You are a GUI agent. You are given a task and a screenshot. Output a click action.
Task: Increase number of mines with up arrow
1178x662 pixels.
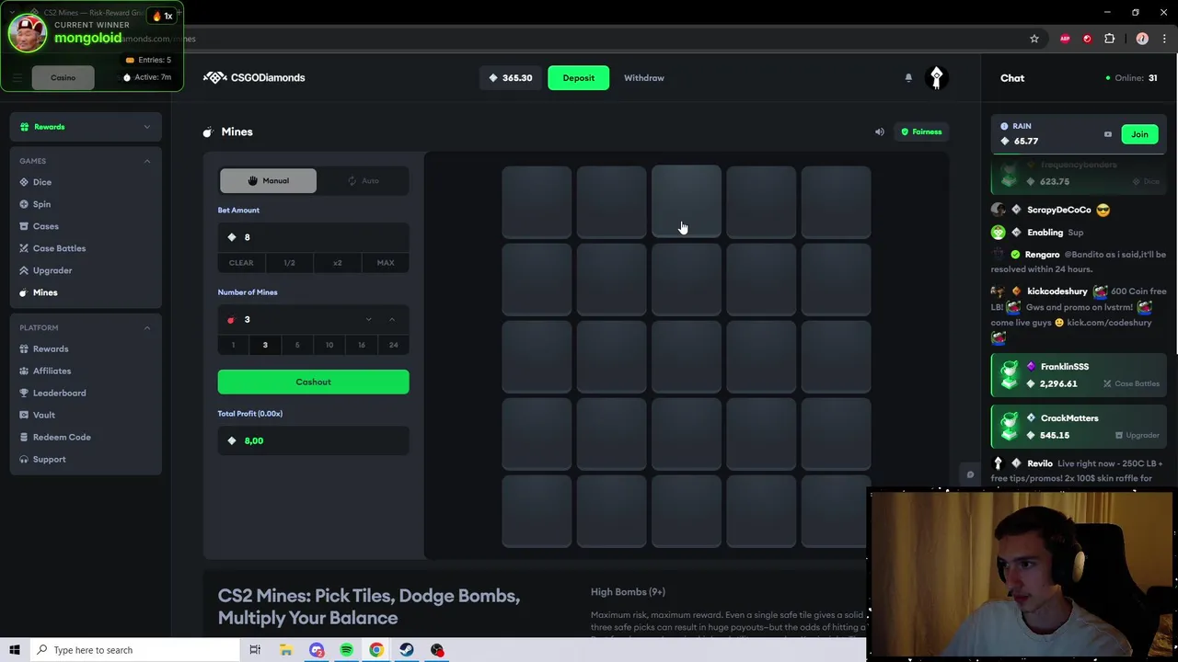point(392,320)
